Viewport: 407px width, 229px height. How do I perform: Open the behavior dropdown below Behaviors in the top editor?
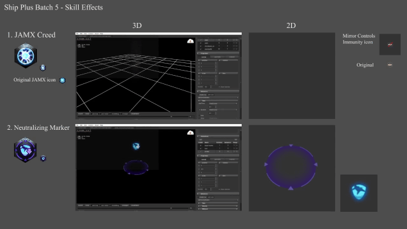(218, 97)
